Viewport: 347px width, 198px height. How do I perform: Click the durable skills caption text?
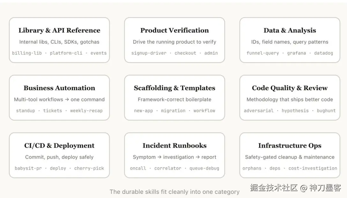pyautogui.click(x=174, y=192)
